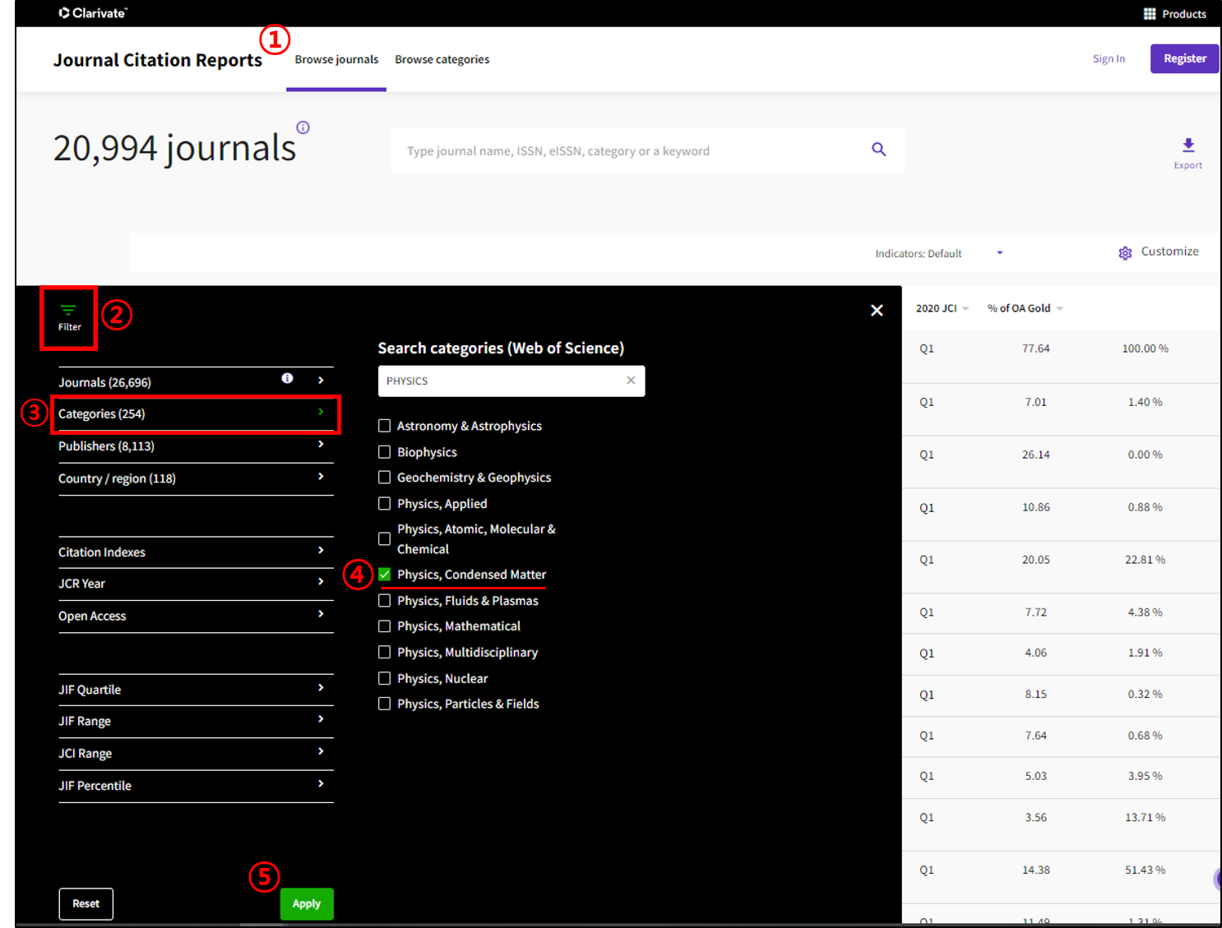
Task: Clear the PHYSICS category search text
Action: (631, 381)
